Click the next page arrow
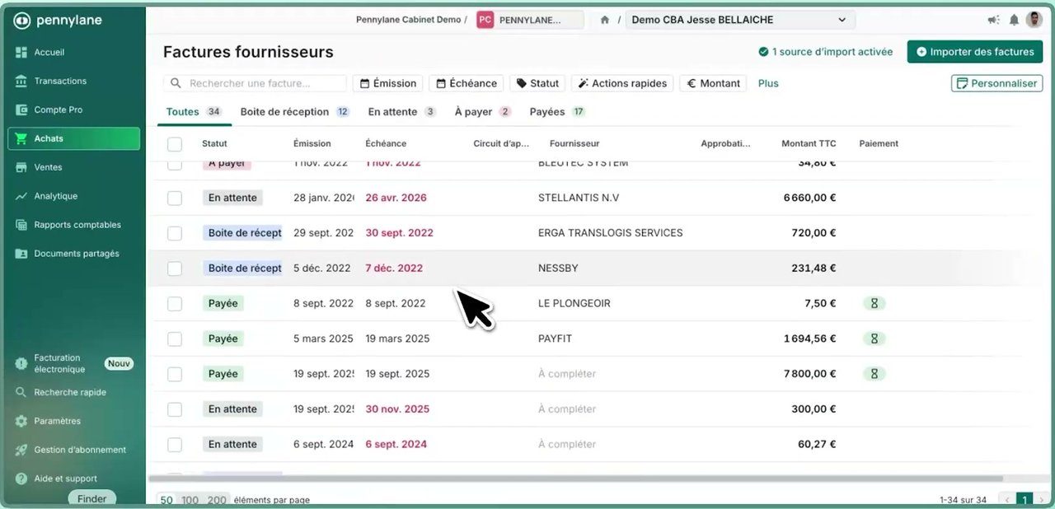 (x=1041, y=500)
